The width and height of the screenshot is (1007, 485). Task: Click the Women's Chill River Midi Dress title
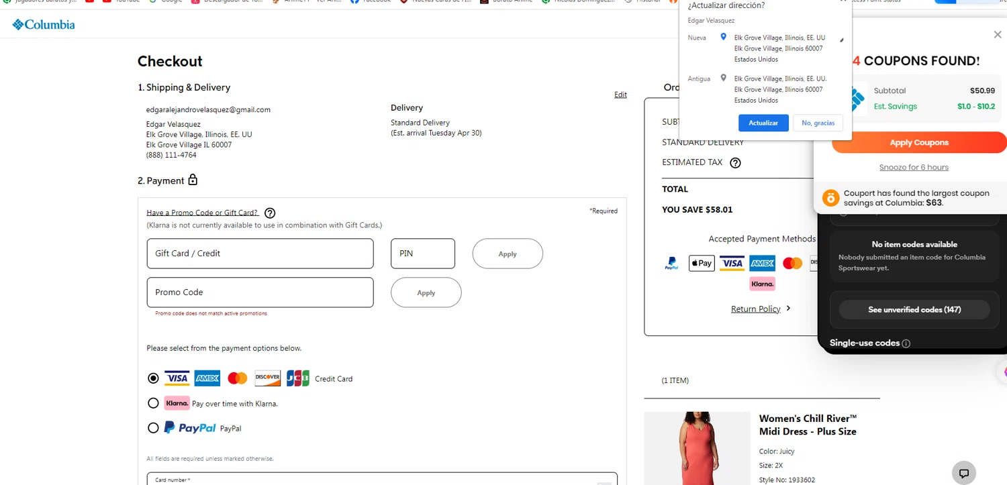coord(808,425)
